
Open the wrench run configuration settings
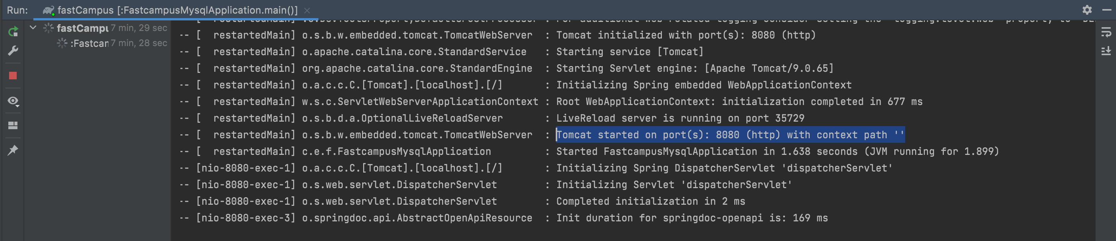(13, 51)
